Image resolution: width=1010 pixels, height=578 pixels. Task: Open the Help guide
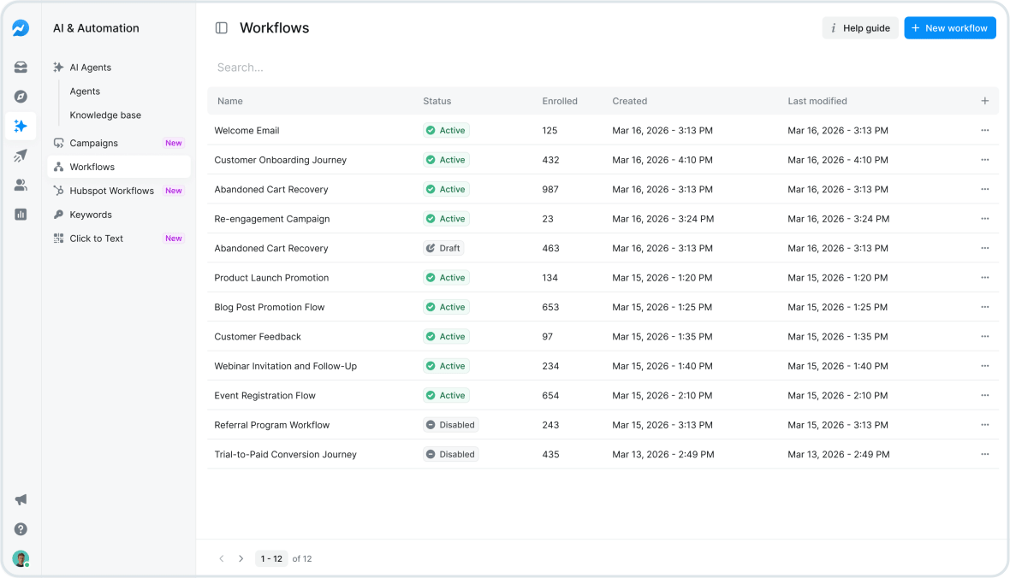coord(860,27)
